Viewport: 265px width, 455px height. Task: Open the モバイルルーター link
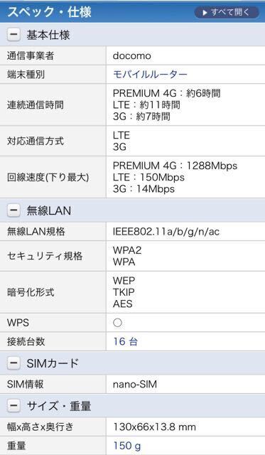coord(150,75)
